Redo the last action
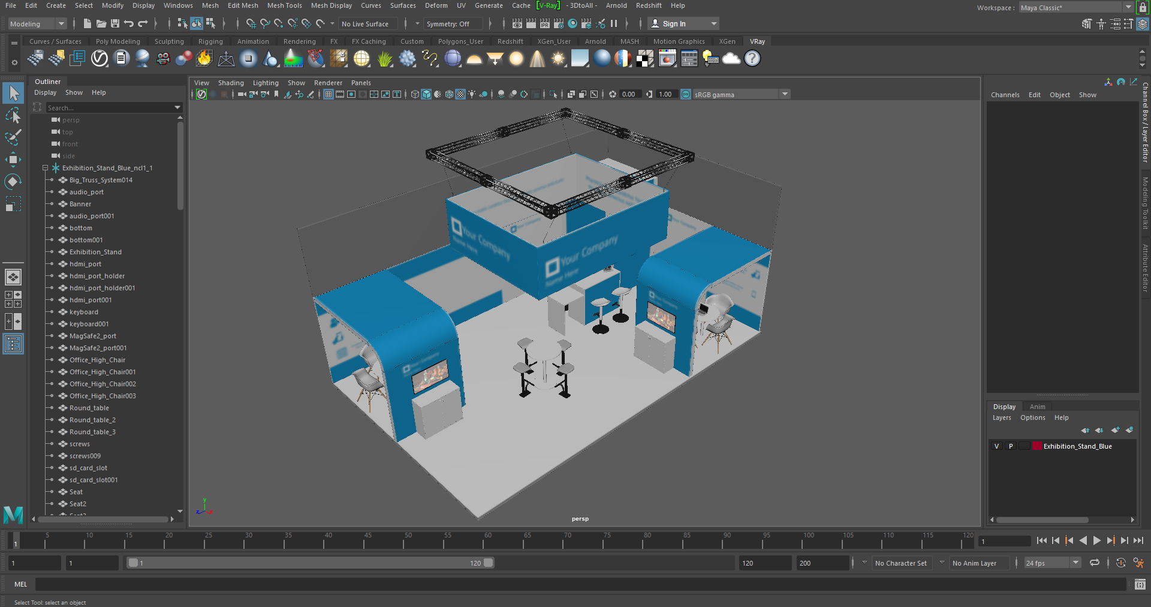The height and width of the screenshot is (607, 1151). (143, 23)
